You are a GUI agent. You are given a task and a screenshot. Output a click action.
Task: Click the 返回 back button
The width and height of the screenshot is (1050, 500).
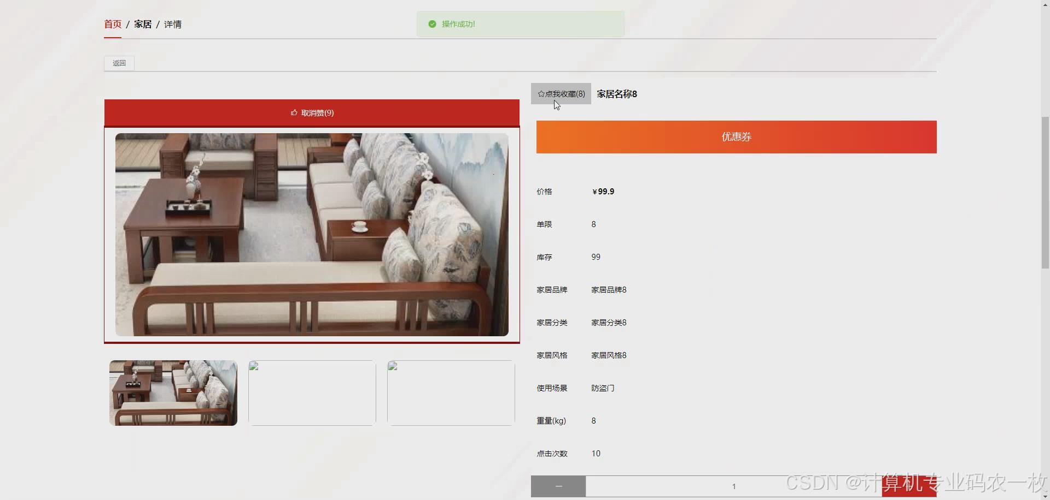tap(119, 63)
